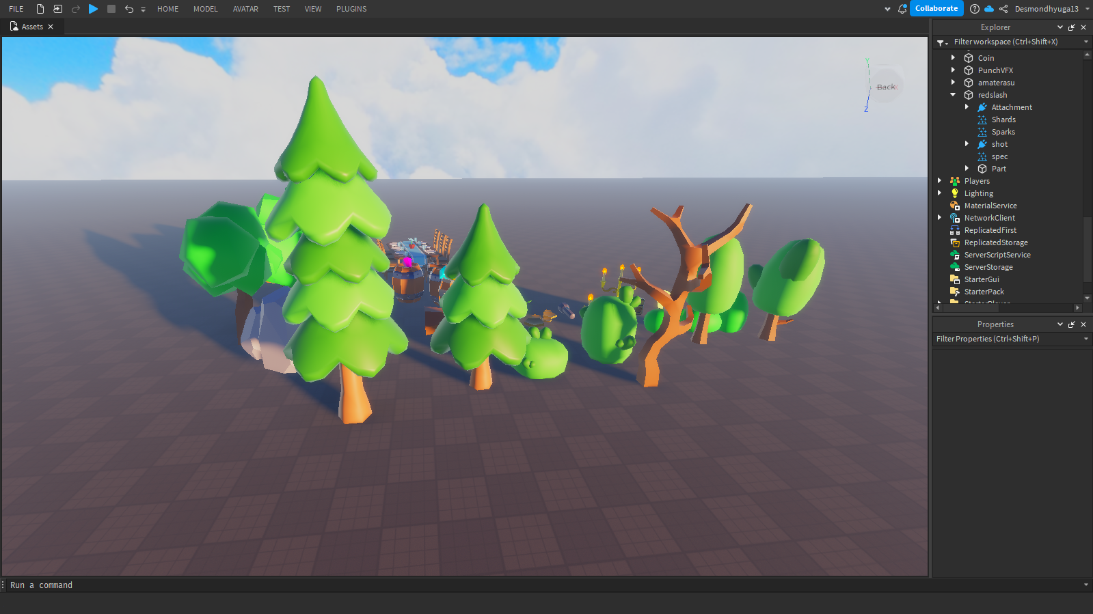Switch to the MODEL ribbon tab

click(x=205, y=9)
